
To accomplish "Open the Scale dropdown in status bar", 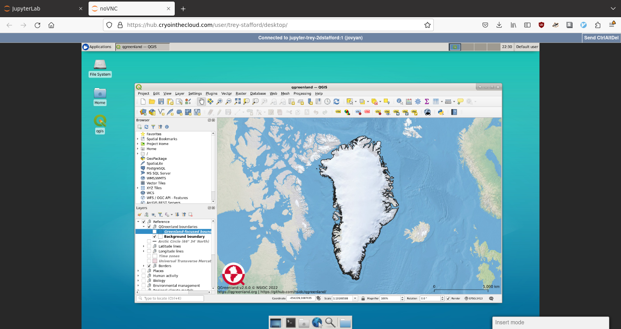I will [355, 299].
